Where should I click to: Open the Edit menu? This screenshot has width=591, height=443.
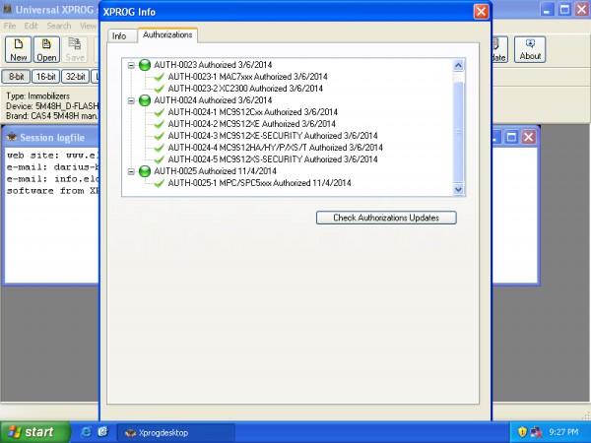coord(31,26)
